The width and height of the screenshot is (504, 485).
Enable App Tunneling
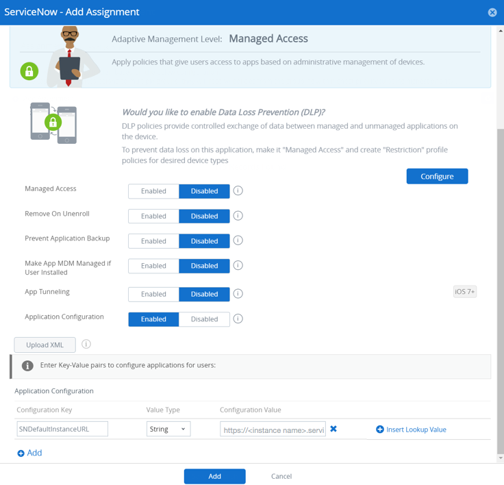click(x=153, y=294)
